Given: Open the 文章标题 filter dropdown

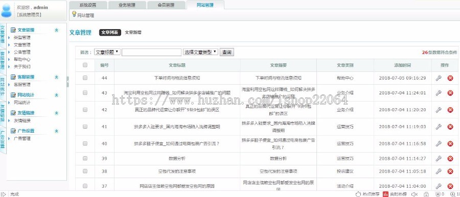Looking at the screenshot, I should (x=107, y=52).
